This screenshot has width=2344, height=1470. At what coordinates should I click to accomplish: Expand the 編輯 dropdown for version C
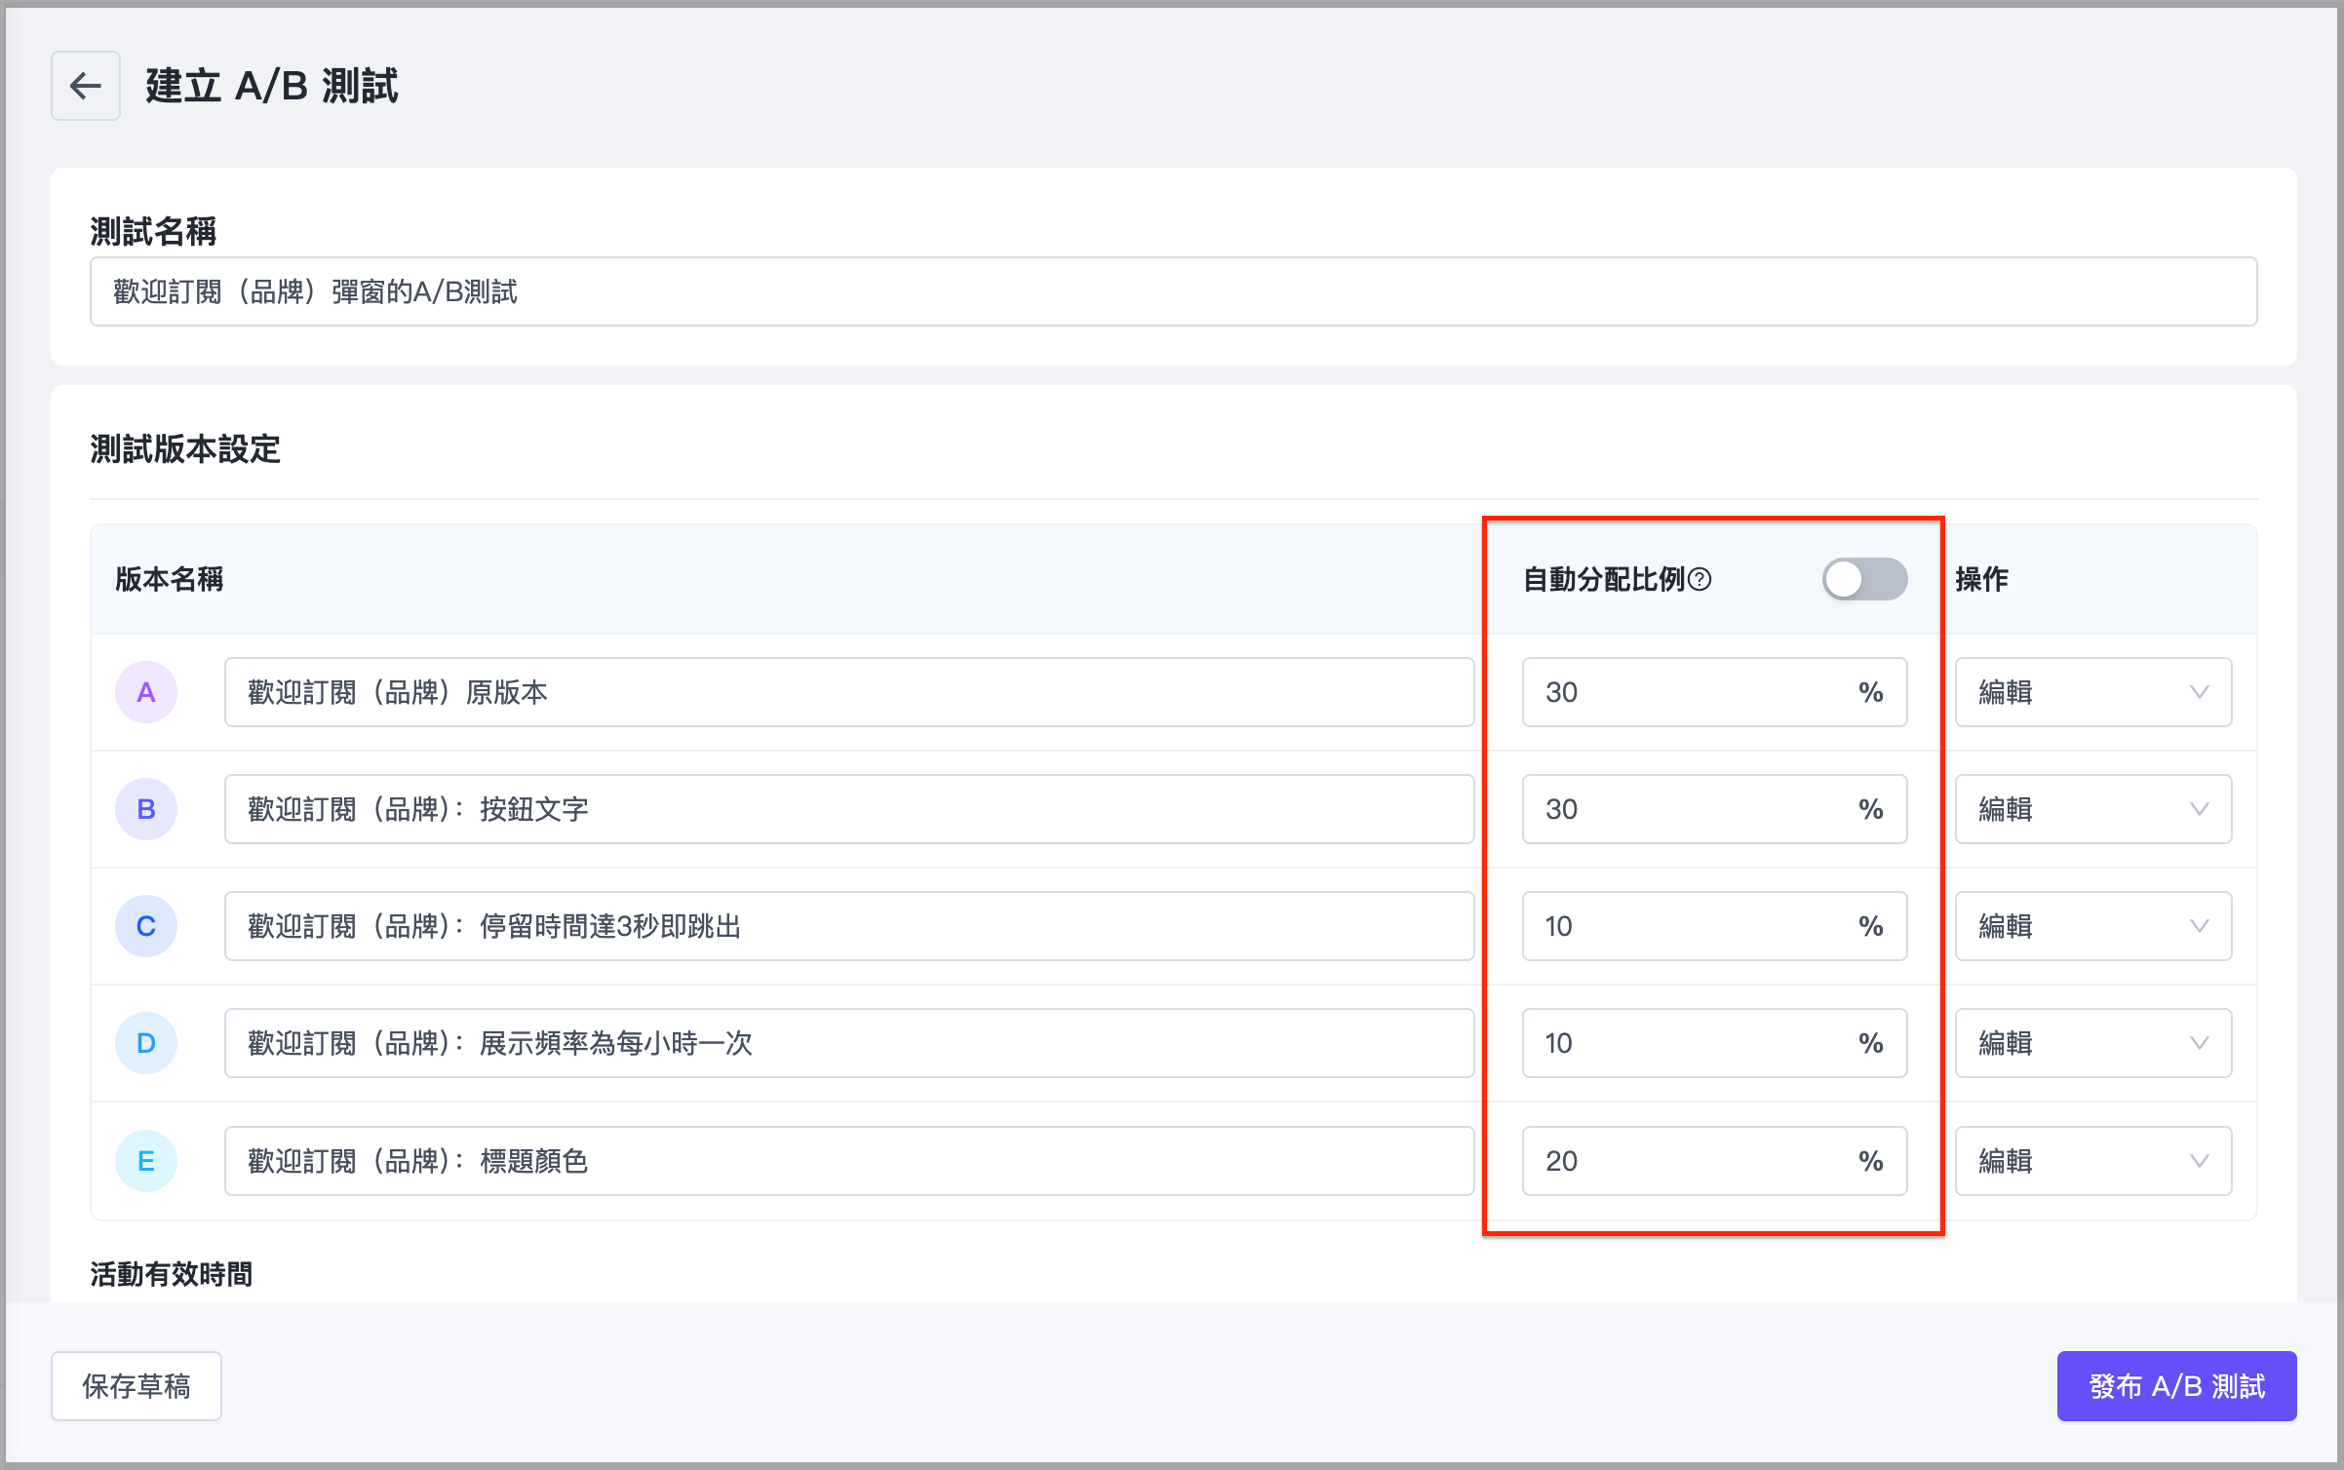(x=2092, y=926)
